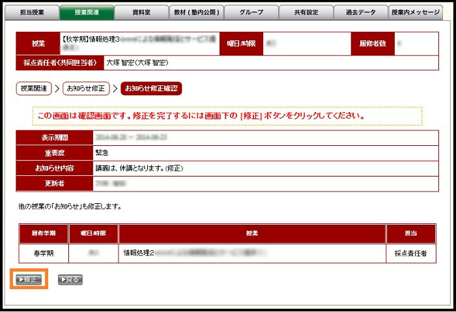Click the 緊急 importance value
This screenshot has height=312, width=456.
point(102,153)
